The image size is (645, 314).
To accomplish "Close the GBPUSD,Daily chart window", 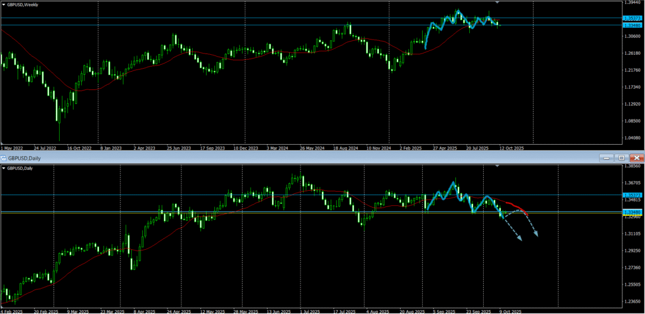I will [637, 157].
